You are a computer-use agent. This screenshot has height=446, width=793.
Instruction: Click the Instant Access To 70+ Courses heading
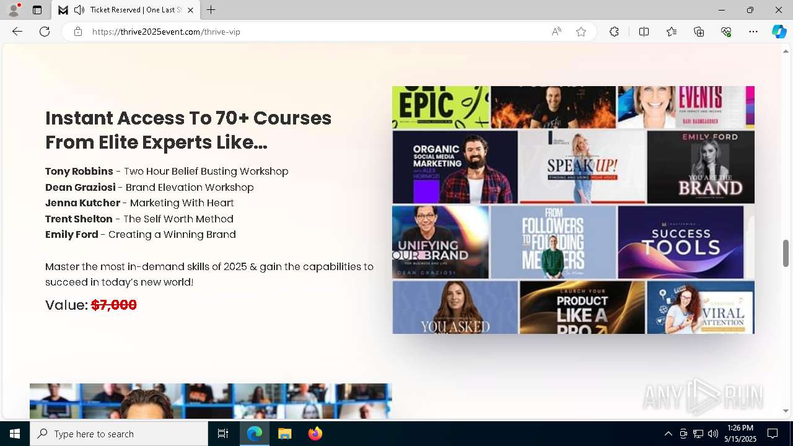click(x=188, y=130)
